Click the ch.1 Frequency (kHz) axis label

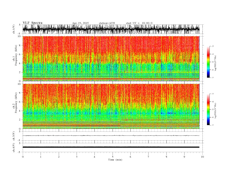coord(15,55)
